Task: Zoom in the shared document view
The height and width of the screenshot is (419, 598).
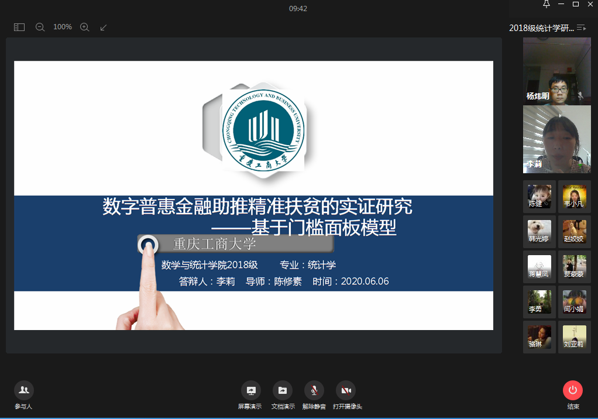Action: pyautogui.click(x=84, y=27)
